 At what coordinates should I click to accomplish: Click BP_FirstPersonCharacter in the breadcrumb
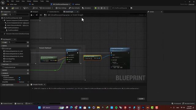[59, 15]
